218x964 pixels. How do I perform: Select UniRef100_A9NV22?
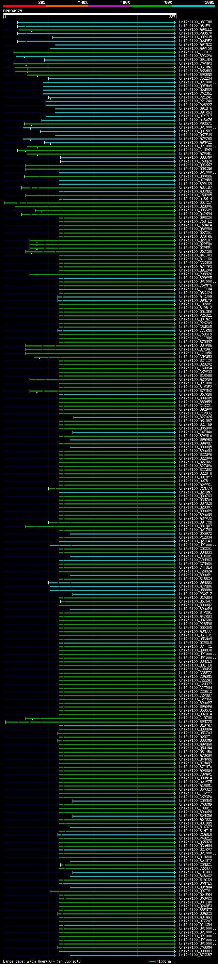[x=195, y=142]
